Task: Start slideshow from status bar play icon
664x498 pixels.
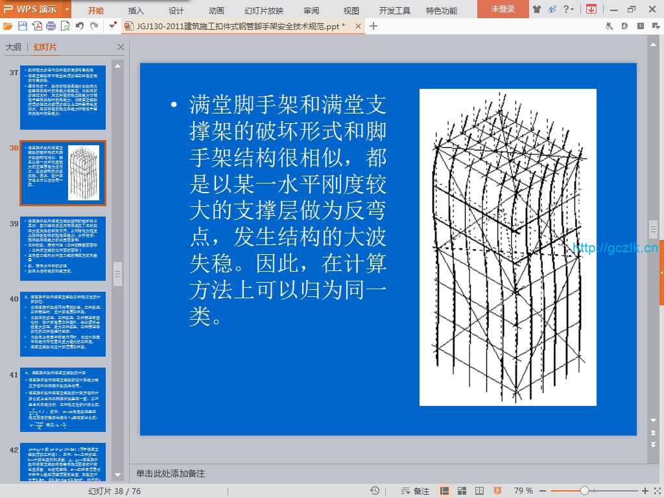Action: click(x=497, y=491)
